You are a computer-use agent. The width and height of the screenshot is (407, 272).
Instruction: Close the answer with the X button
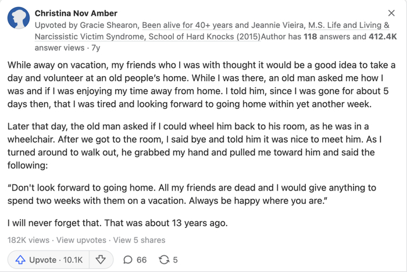coord(391,13)
